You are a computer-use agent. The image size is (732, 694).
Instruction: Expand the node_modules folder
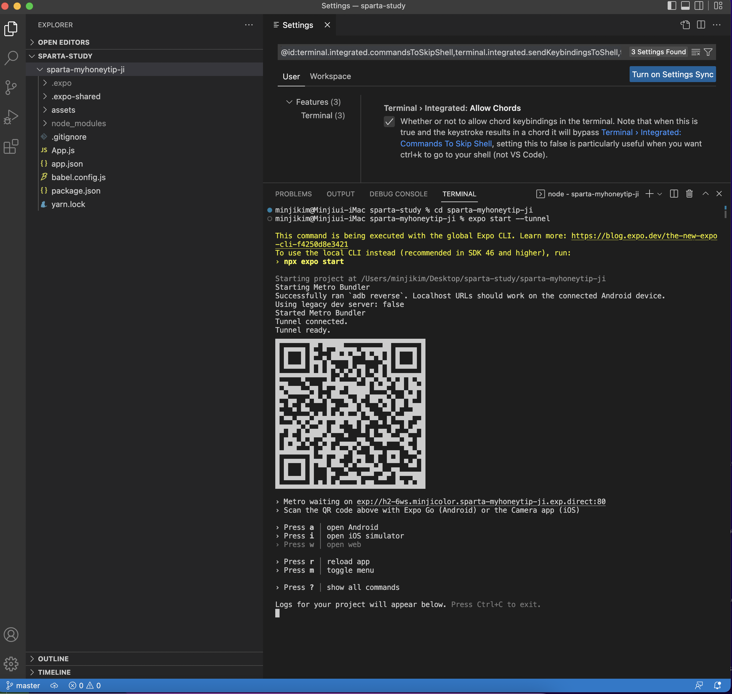(144, 123)
